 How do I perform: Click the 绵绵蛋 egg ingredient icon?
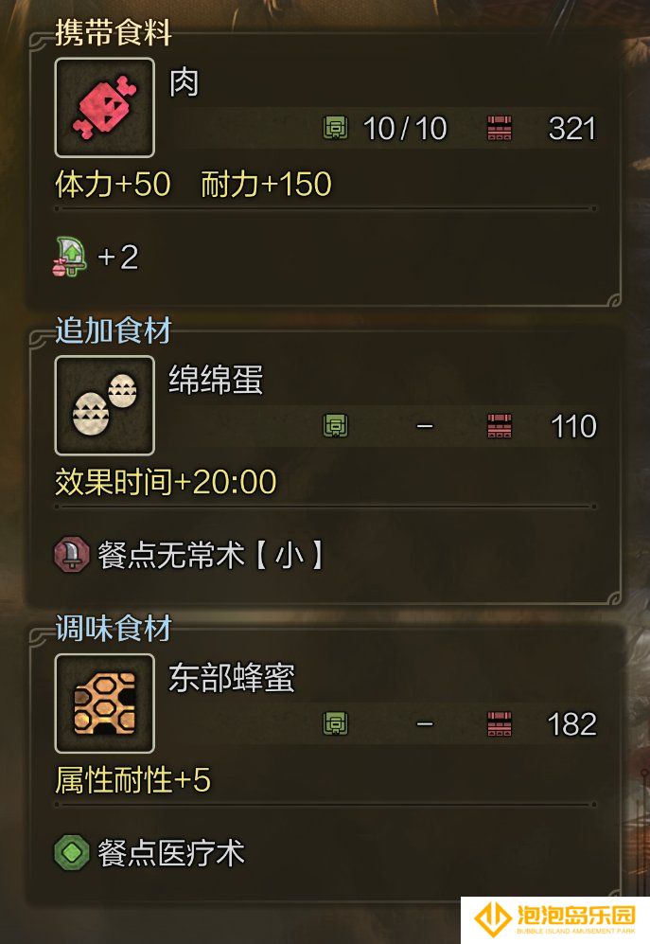[105, 405]
